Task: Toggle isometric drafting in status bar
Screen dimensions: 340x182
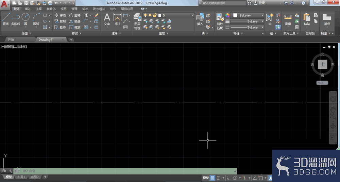Action: tap(244, 178)
